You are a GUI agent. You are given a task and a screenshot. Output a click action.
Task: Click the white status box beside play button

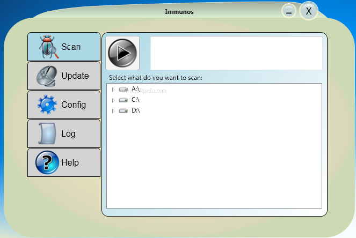coord(236,53)
